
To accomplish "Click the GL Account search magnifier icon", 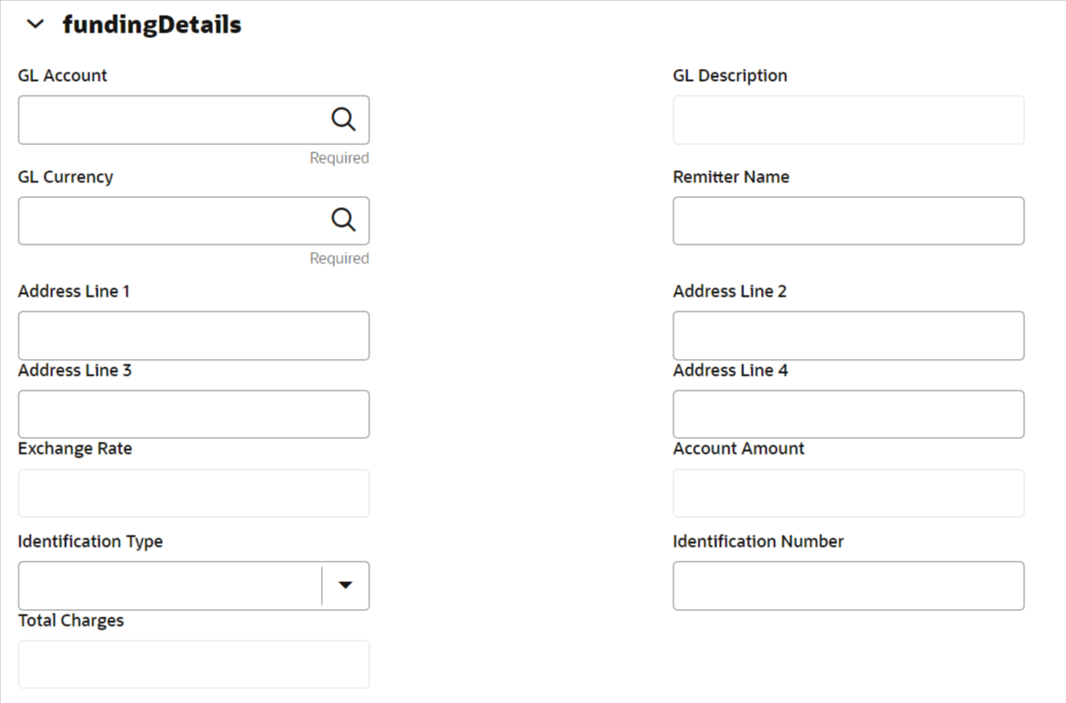I will (x=343, y=119).
